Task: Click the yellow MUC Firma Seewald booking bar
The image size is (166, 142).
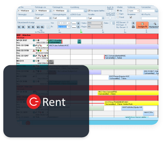Action: [128, 93]
